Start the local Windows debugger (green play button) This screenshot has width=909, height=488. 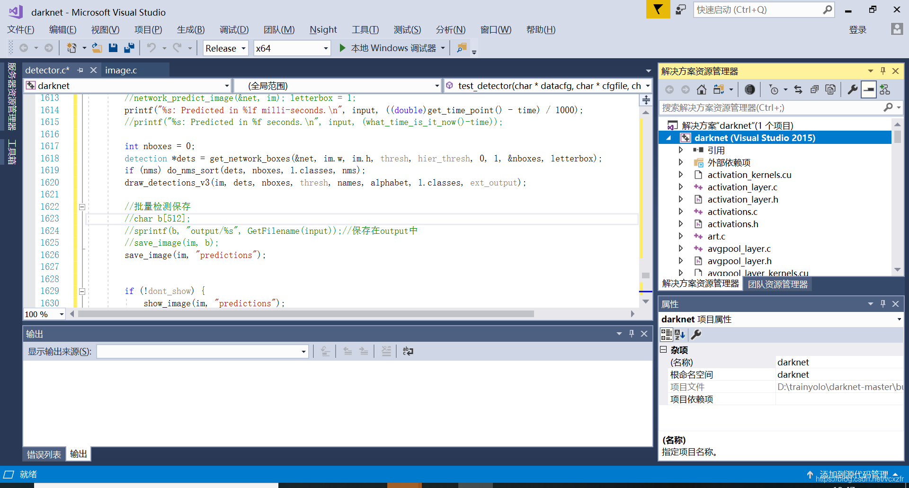[342, 48]
